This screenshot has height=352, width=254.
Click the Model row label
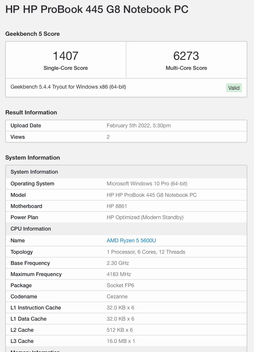tap(18, 195)
